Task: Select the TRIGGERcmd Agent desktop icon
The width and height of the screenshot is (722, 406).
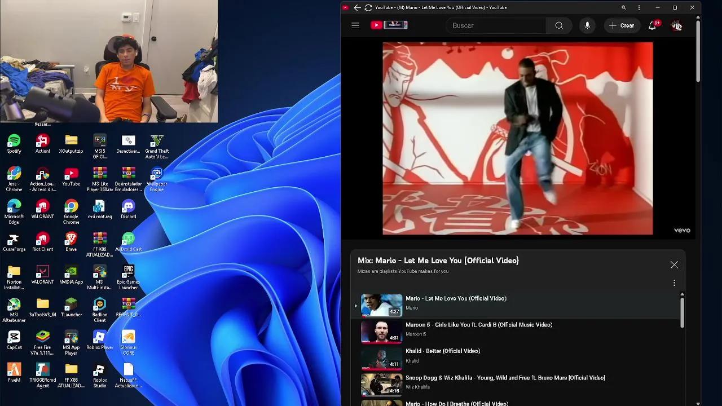Action: [42, 376]
